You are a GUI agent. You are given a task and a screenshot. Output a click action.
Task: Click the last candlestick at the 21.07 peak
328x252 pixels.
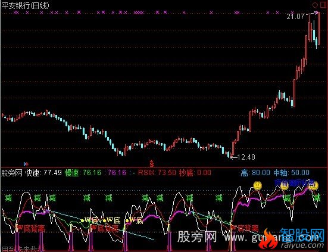(x=319, y=28)
